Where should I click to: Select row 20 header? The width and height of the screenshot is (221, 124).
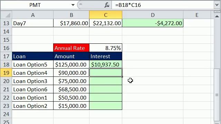(x=6, y=81)
